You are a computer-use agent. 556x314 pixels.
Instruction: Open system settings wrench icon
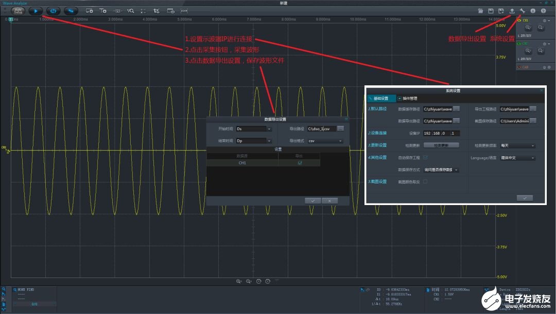pos(523,11)
